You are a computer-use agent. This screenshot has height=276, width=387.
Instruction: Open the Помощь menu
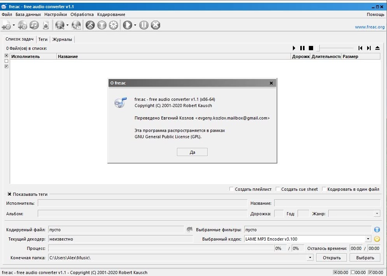pyautogui.click(x=375, y=14)
